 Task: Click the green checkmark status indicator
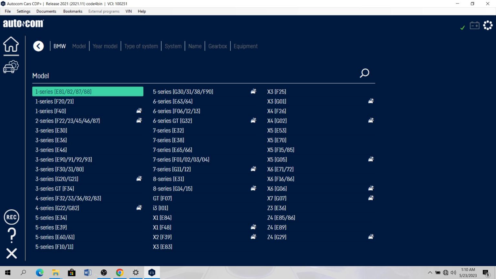pos(462,28)
